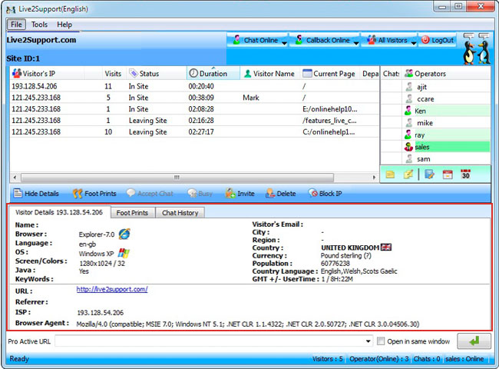Click the Operators column header
The height and width of the screenshot is (369, 499).
click(x=445, y=74)
